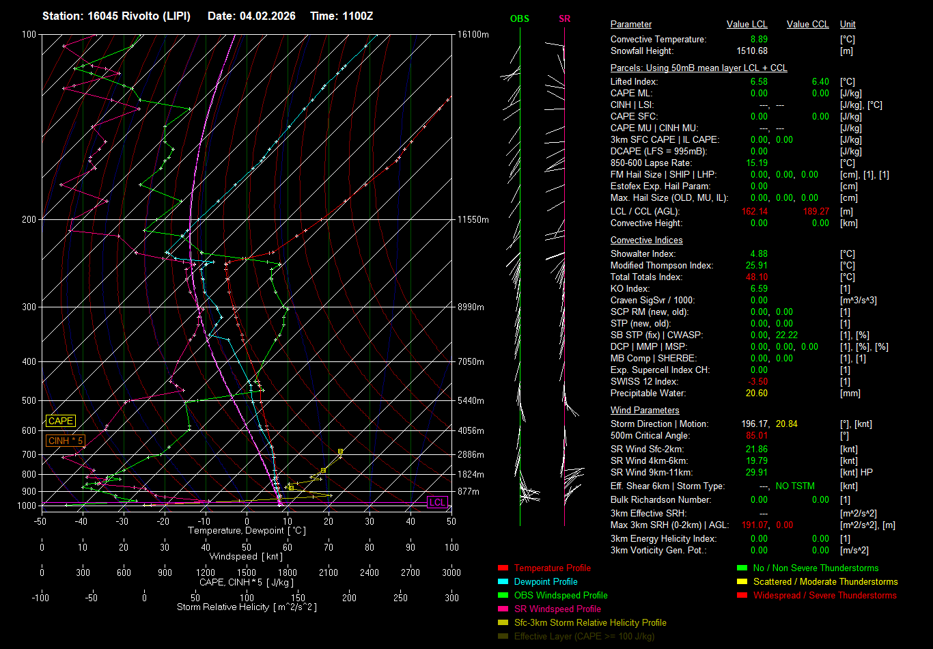Click the orange CINH * 5 label box

[x=65, y=441]
